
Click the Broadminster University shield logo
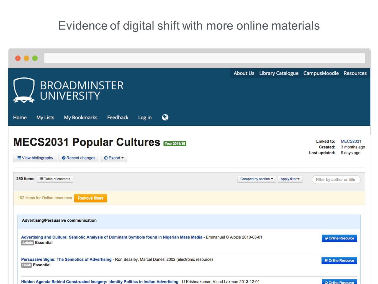pos(24,90)
